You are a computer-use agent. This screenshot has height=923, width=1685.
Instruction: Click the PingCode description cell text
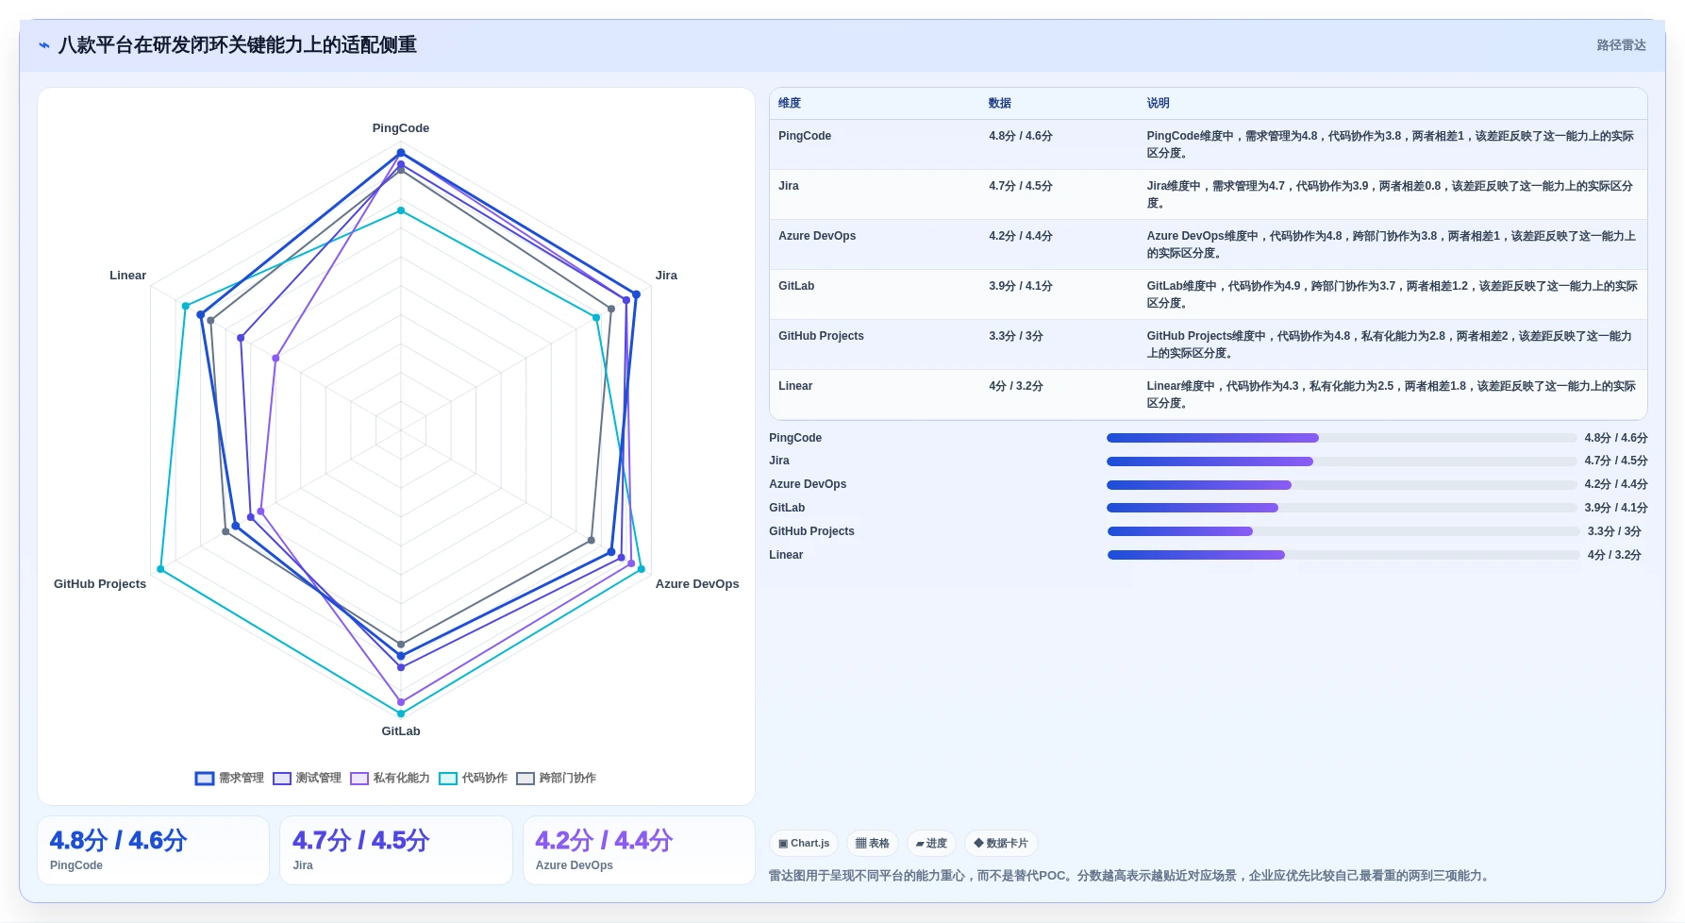coord(1391,144)
